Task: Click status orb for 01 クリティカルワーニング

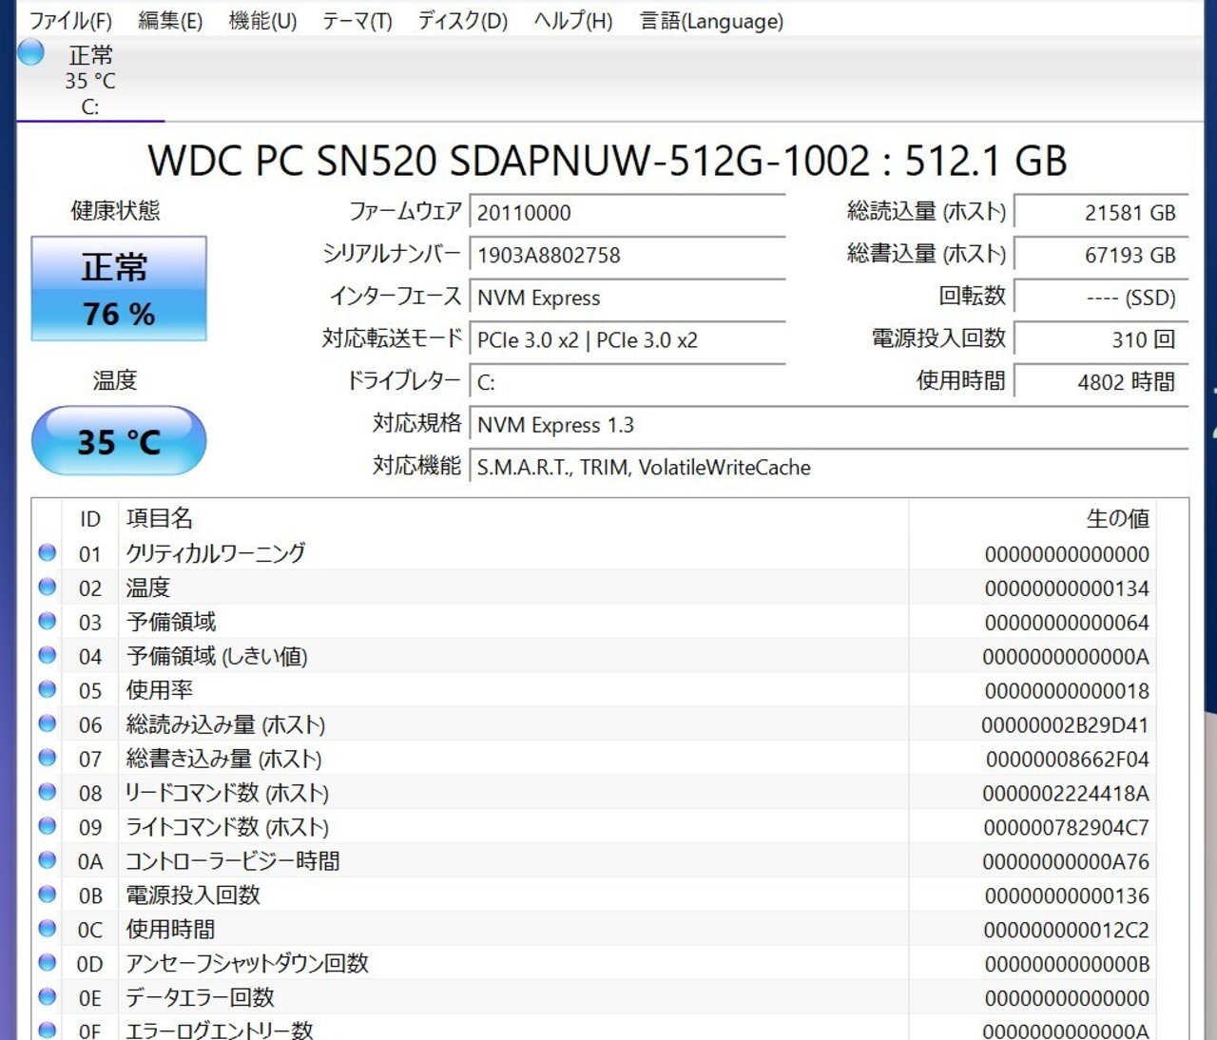Action: [48, 552]
